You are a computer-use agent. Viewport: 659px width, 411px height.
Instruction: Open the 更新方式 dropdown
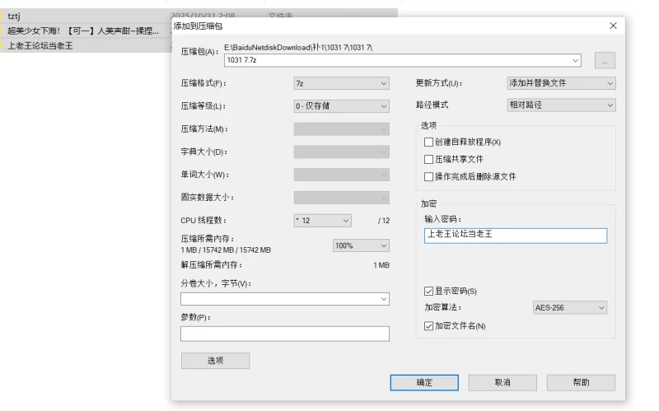561,83
